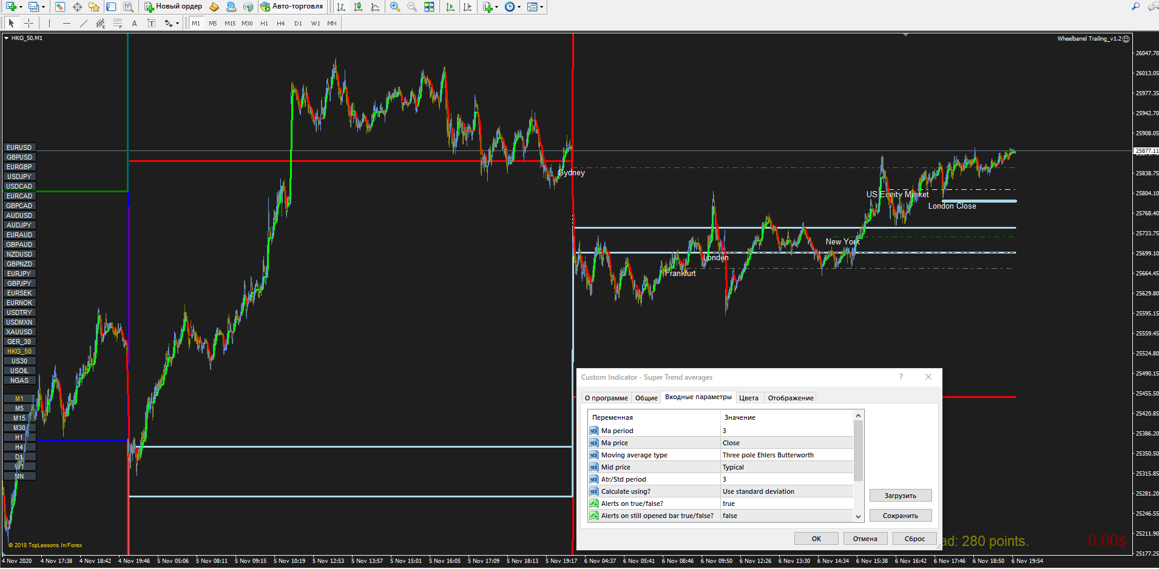Switch to Цвета tab
The image size is (1159, 569).
pos(749,398)
